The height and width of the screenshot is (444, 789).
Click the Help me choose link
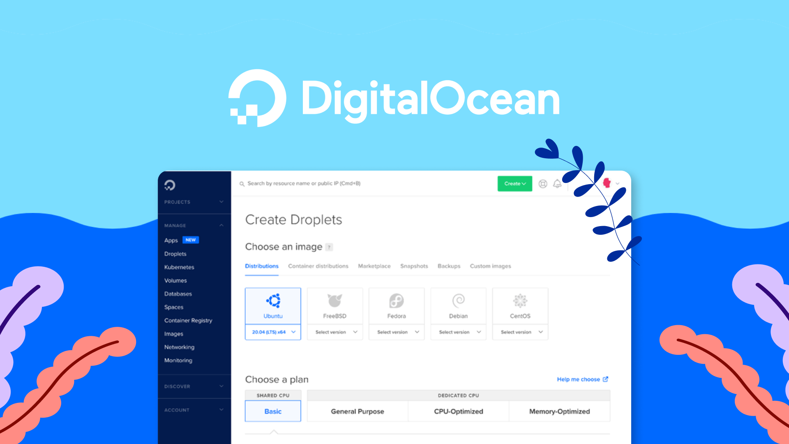tap(580, 379)
